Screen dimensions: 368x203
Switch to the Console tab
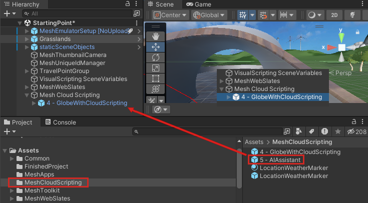(x=61, y=122)
